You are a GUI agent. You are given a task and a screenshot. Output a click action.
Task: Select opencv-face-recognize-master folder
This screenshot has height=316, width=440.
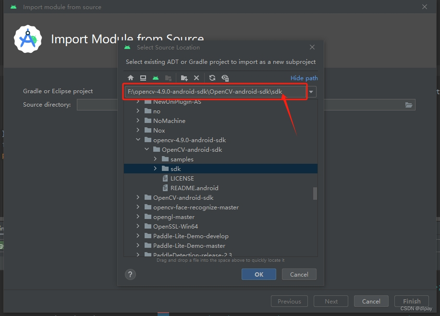[x=220, y=207]
